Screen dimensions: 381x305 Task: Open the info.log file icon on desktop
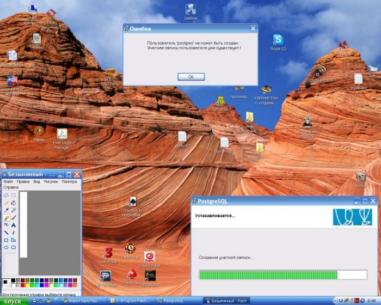coord(358,79)
